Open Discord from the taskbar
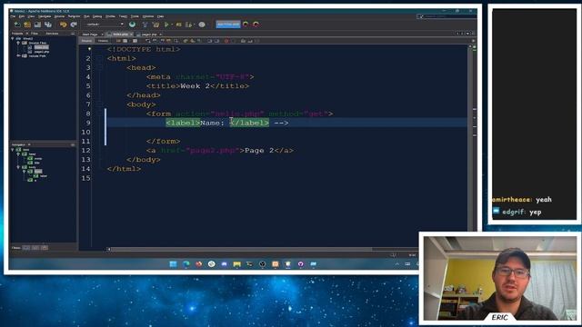The image size is (582, 327). point(225,264)
